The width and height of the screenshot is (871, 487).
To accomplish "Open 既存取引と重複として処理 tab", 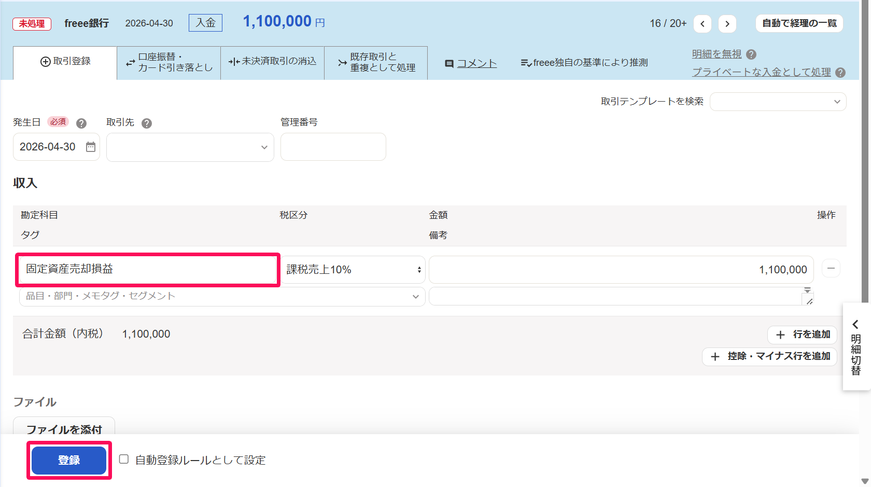I will (x=376, y=63).
